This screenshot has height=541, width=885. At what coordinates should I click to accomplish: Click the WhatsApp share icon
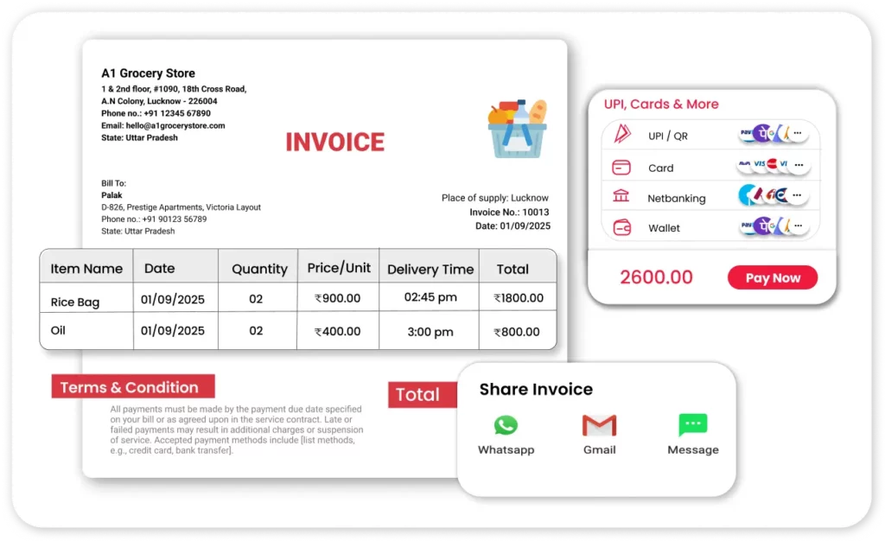(506, 425)
